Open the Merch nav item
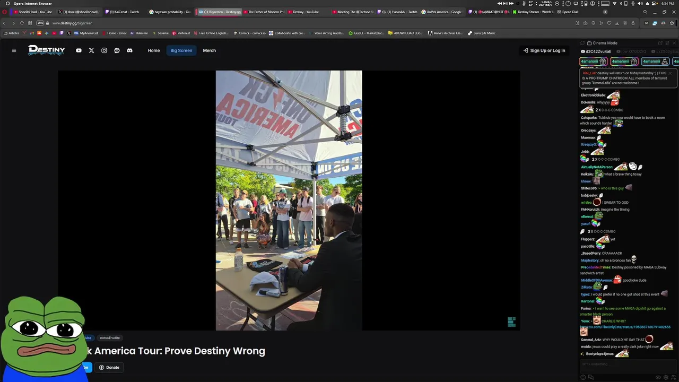The height and width of the screenshot is (382, 679). pos(209,50)
